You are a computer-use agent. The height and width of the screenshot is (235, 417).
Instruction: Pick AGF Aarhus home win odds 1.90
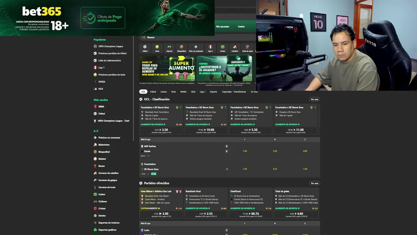coord(245,151)
